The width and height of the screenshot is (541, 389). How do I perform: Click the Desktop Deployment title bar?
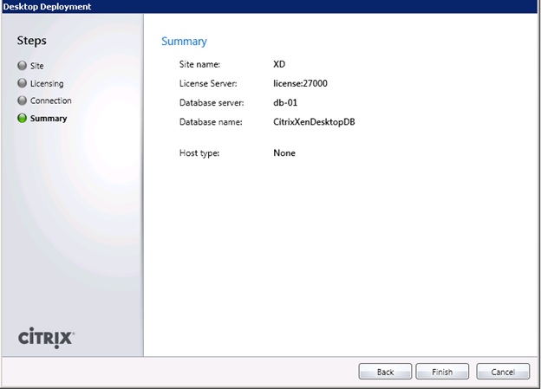pyautogui.click(x=270, y=7)
